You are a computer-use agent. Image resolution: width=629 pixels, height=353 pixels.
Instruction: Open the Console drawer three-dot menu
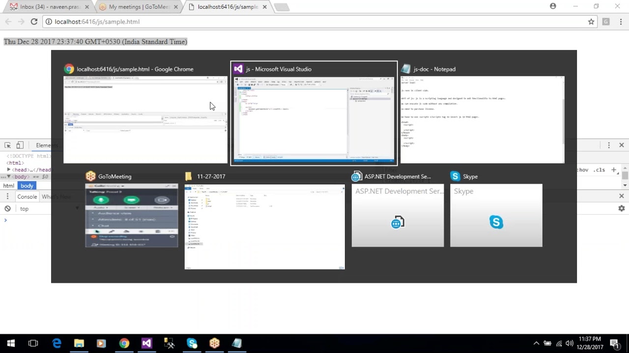pyautogui.click(x=7, y=197)
